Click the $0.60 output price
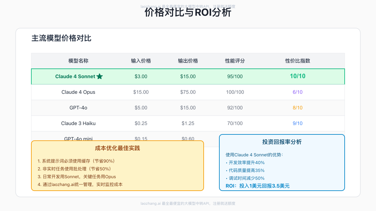This screenshot has height=211, width=376. 188,138
